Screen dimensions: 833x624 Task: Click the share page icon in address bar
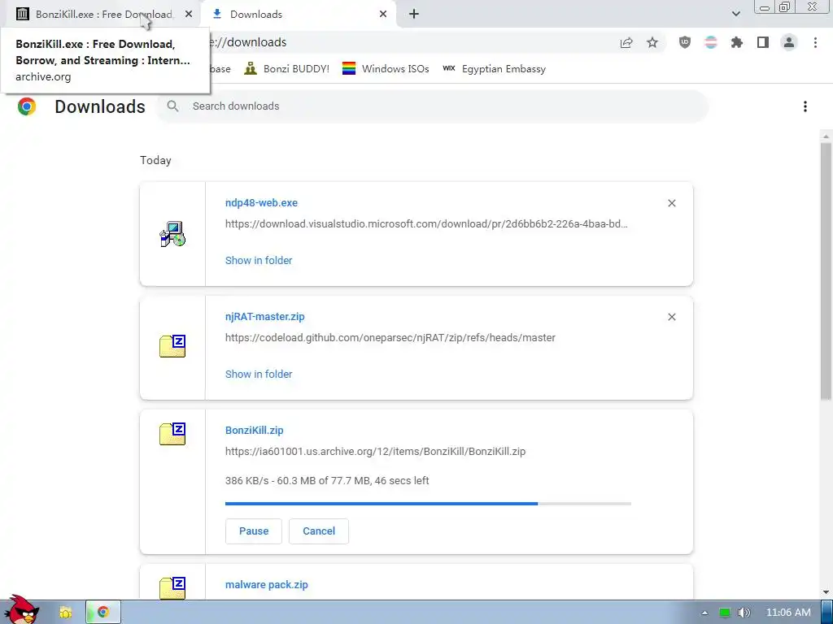pos(626,42)
